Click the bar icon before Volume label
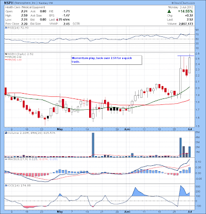Image resolution: width=206 pixels, height=214 pixels. 6,133
